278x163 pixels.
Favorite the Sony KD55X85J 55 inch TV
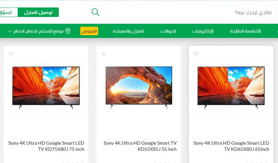pyautogui.click(x=104, y=54)
